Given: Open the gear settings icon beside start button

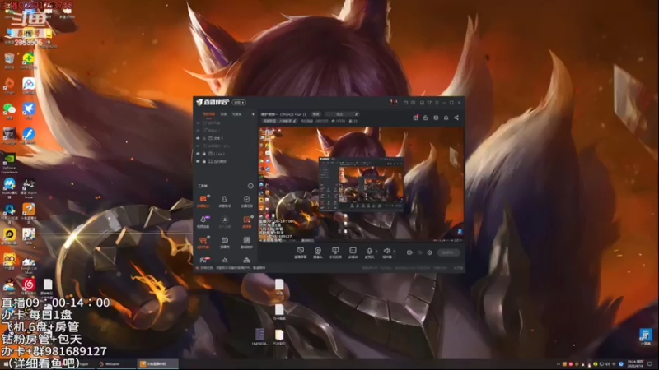Looking at the screenshot, I should click(x=429, y=252).
